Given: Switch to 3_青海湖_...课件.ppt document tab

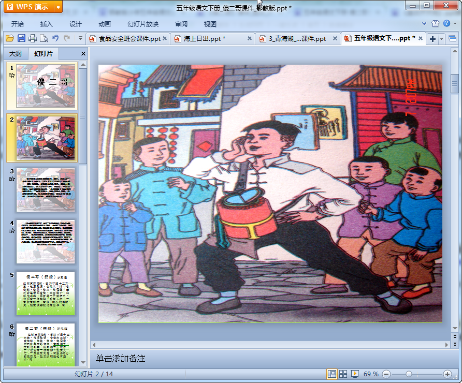Looking at the screenshot, I should (298, 39).
